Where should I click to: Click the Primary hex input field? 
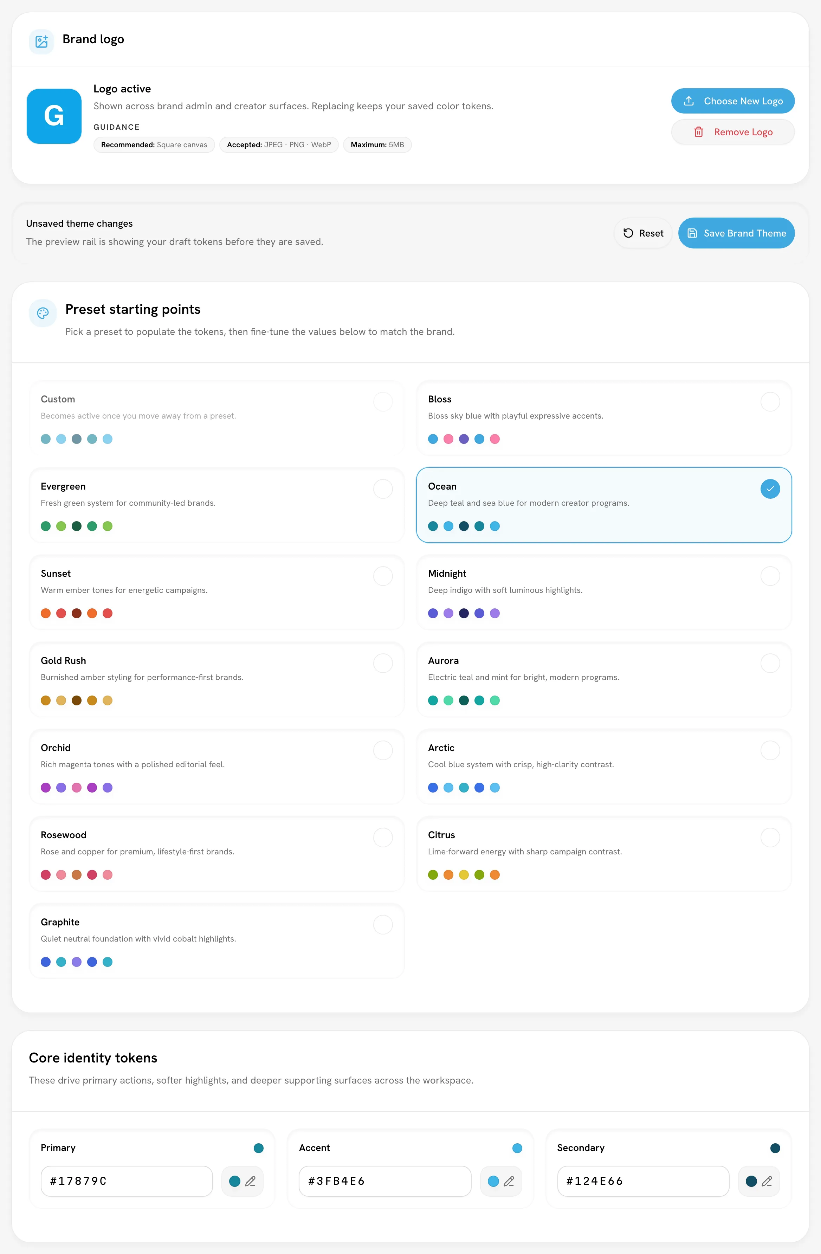pos(127,1181)
